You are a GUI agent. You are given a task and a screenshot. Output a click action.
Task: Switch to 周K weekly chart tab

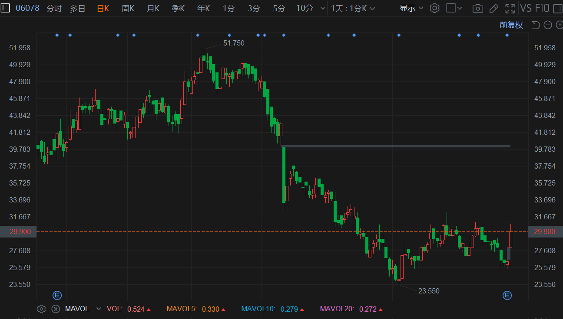(128, 8)
